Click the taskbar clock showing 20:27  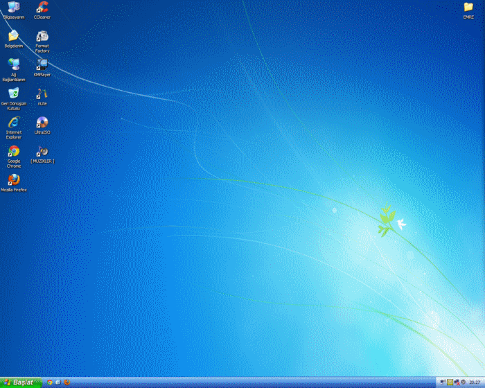(x=474, y=382)
